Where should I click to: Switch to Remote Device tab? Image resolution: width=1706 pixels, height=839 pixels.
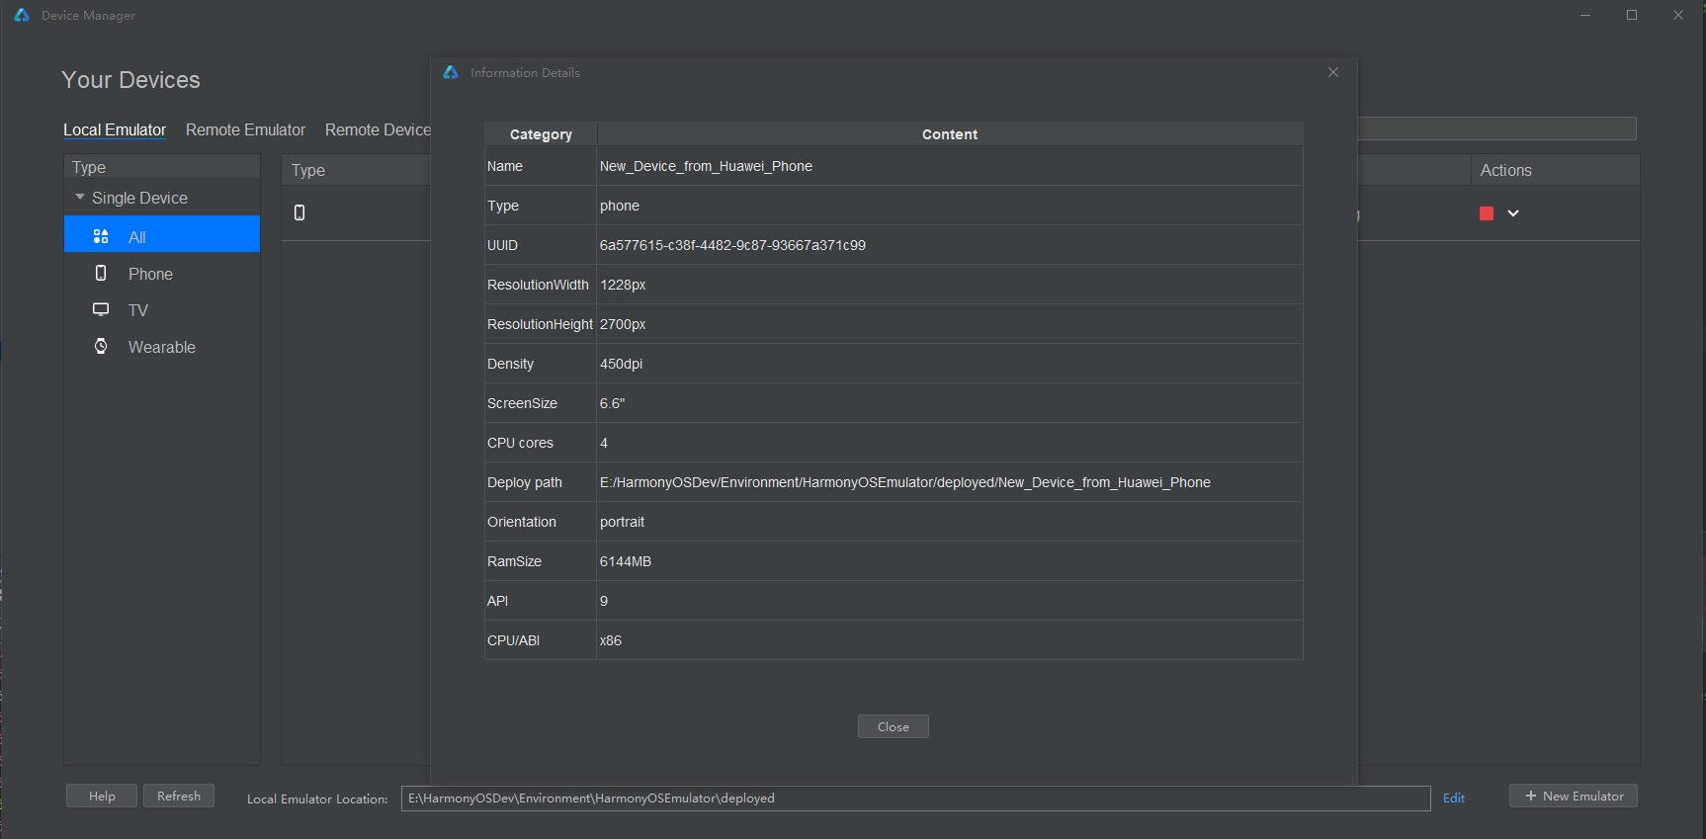tap(378, 129)
